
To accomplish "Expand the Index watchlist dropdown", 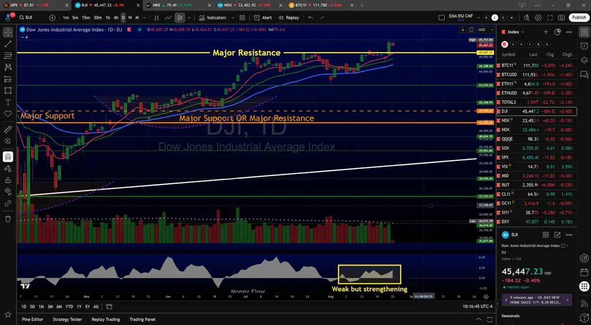I will click(516, 32).
